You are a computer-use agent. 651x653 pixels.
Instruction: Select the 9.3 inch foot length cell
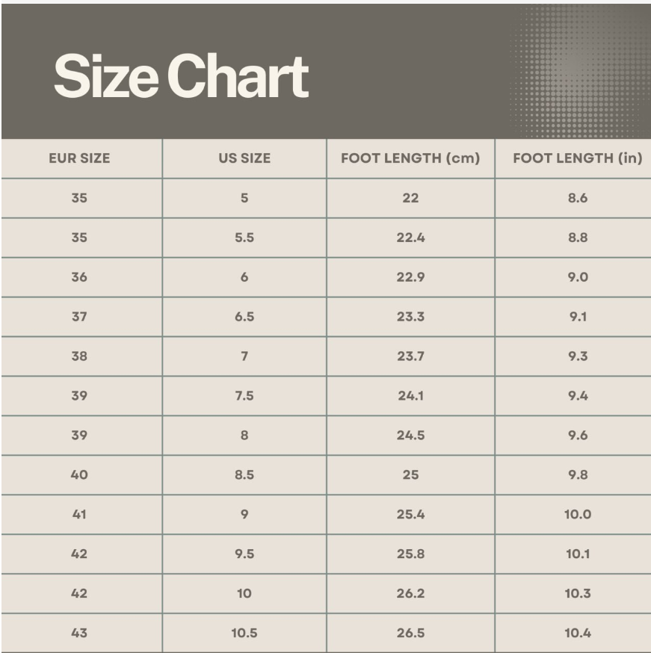tap(578, 356)
